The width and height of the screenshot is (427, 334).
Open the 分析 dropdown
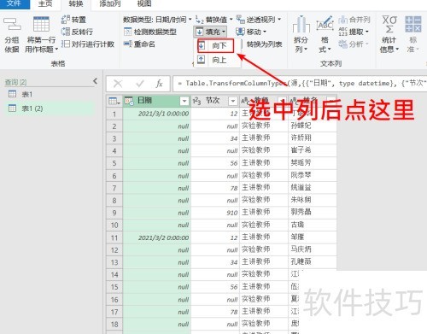[x=354, y=44]
